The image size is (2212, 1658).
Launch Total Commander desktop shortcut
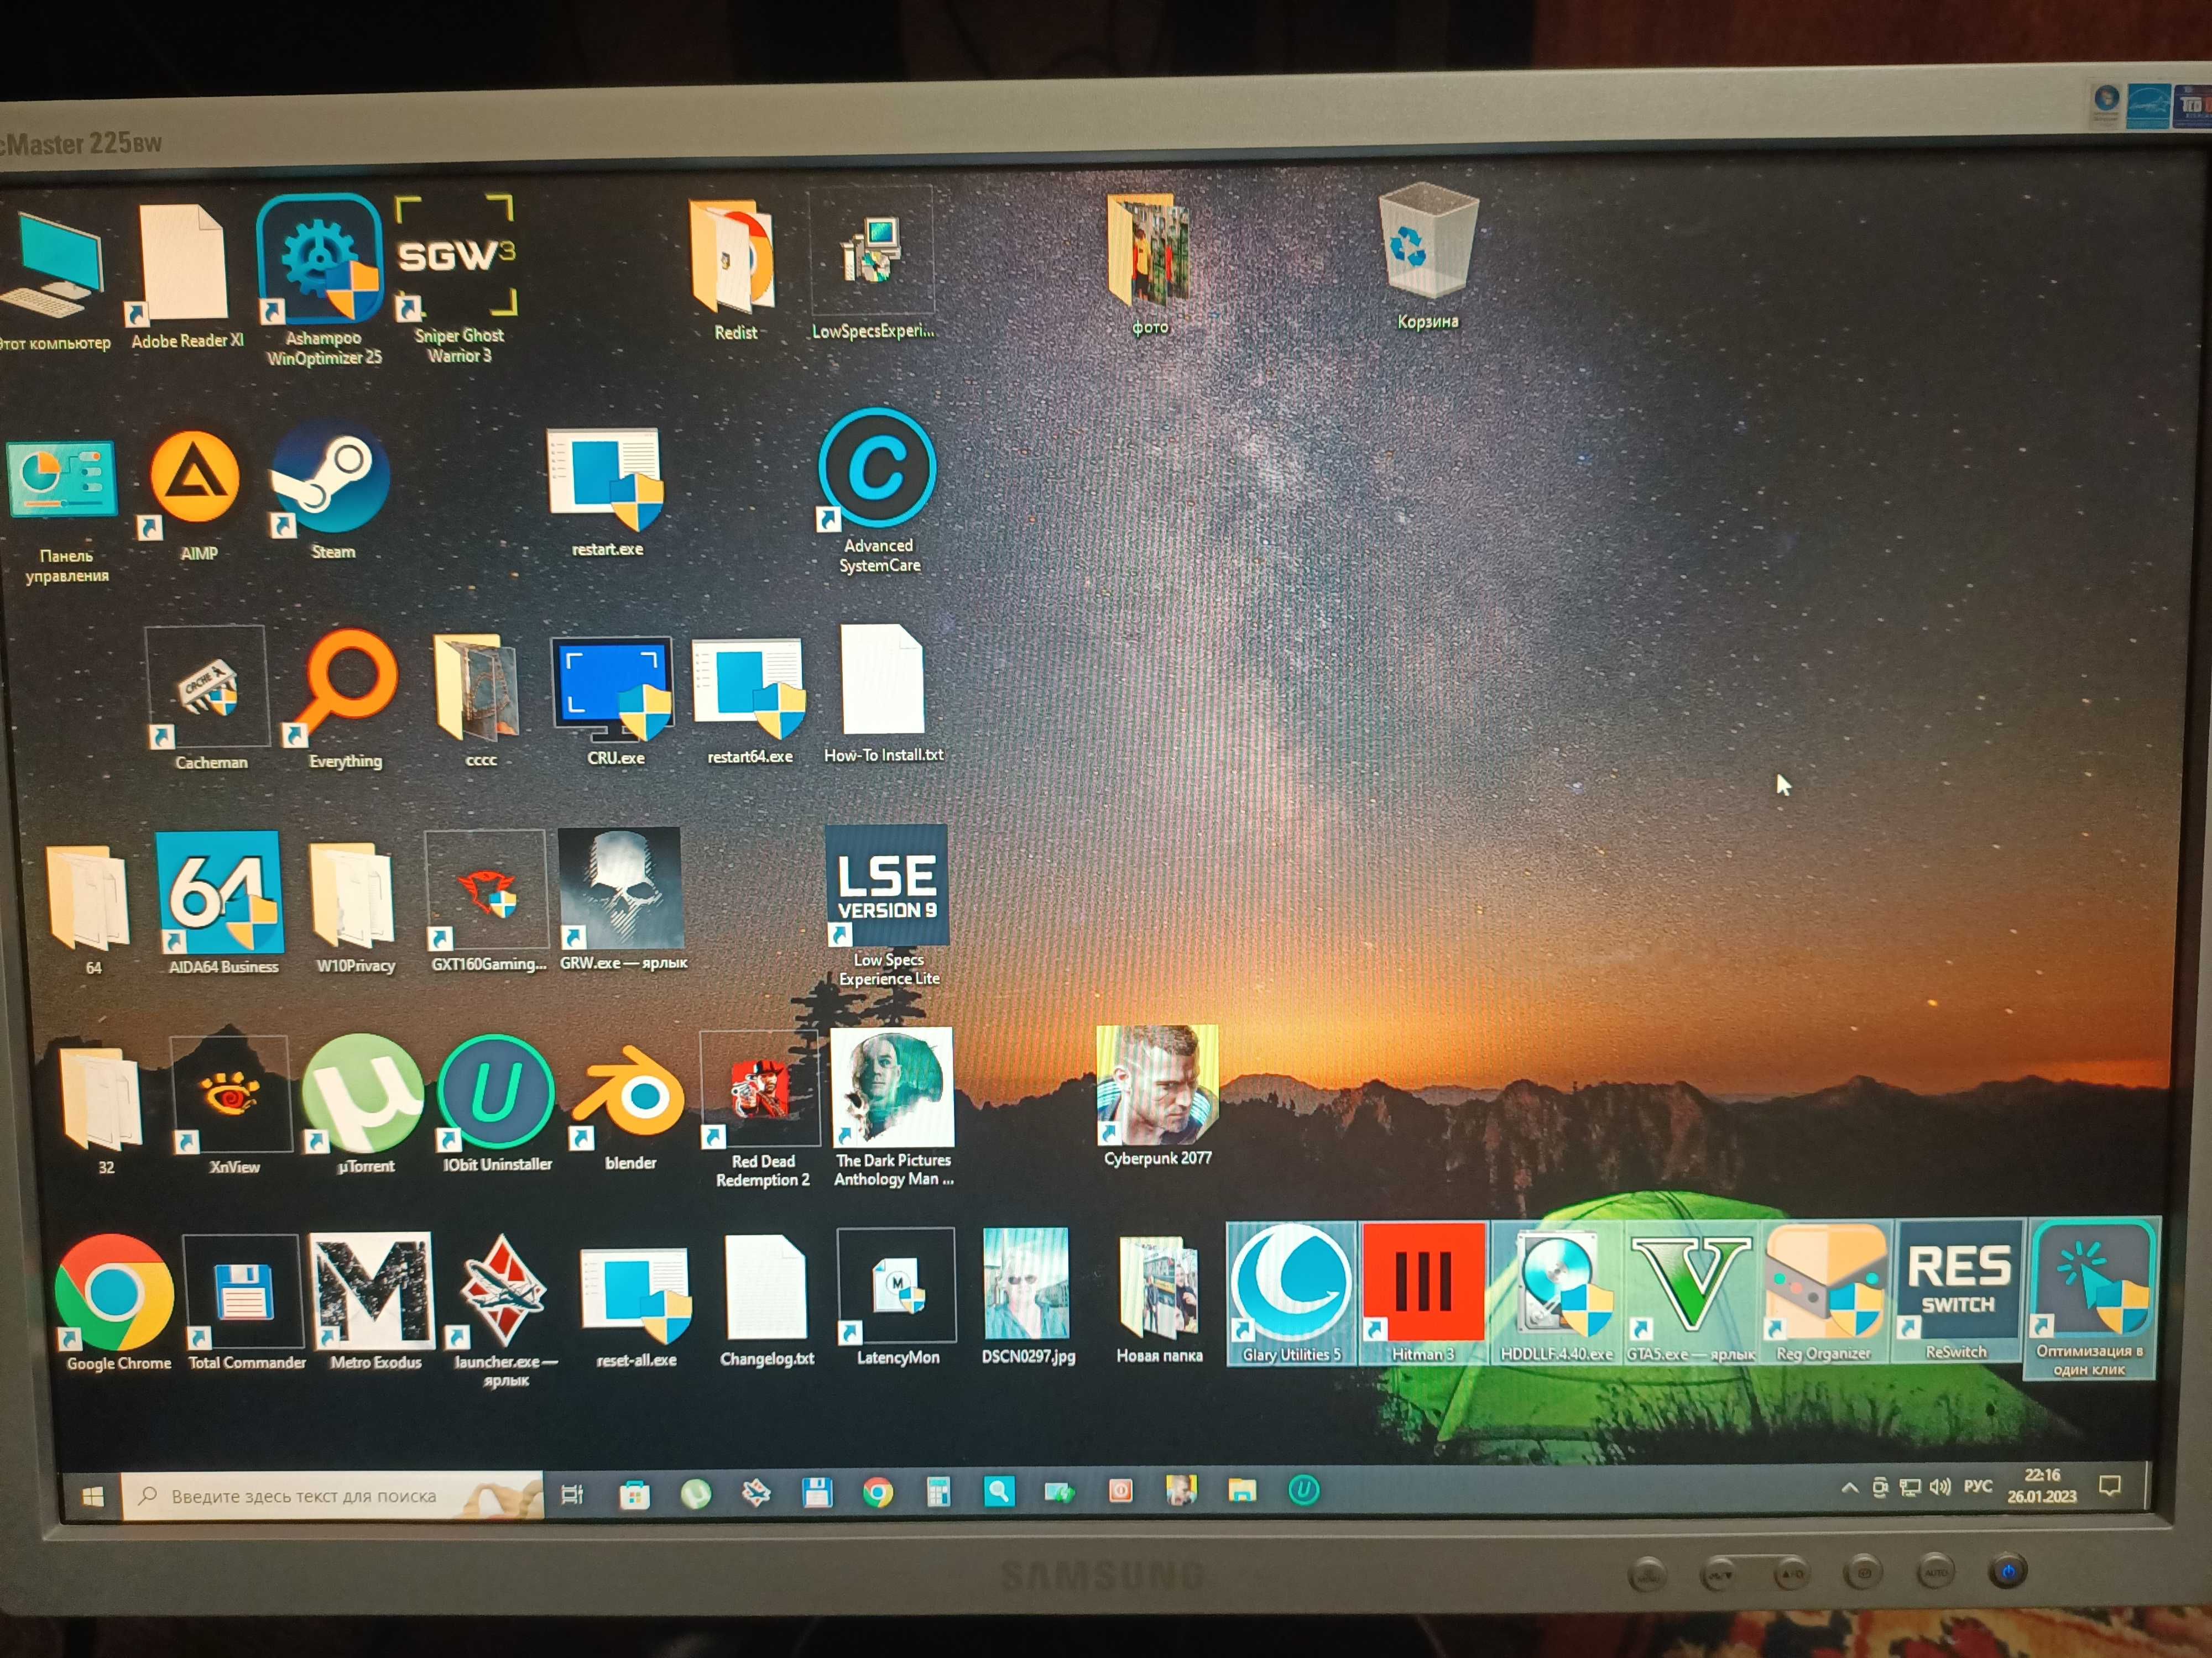click(x=246, y=1303)
